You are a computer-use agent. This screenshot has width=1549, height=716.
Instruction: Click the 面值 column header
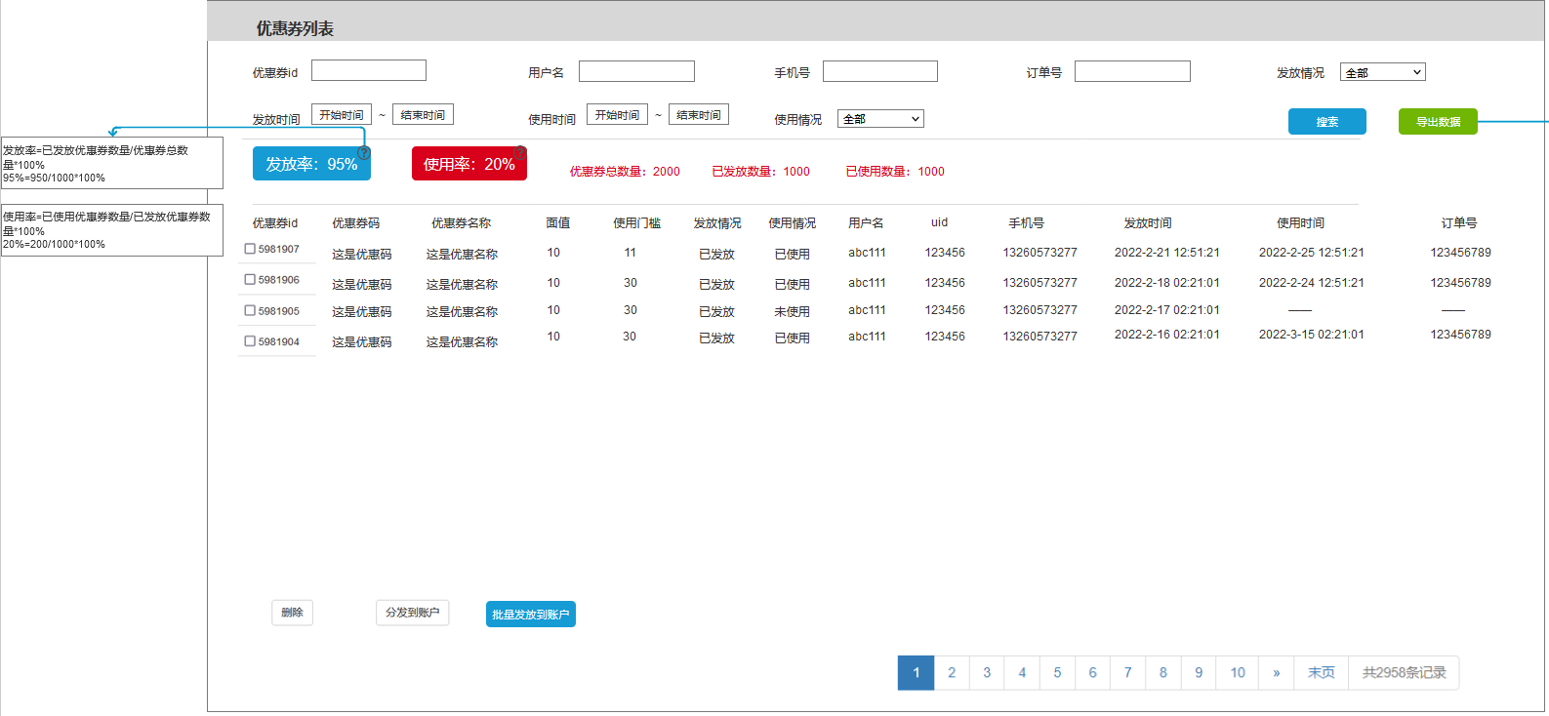[x=558, y=223]
